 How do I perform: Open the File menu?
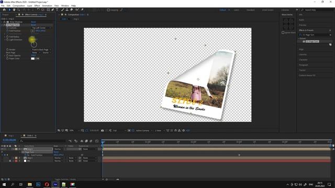coord(3,6)
